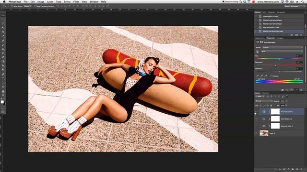Select the Rectangular Marquee tool
The width and height of the screenshot is (307, 172).
click(3, 20)
